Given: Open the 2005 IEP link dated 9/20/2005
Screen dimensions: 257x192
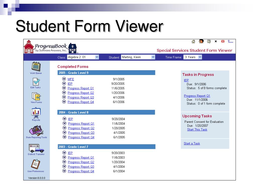Looking at the screenshot, I should click(x=70, y=84).
